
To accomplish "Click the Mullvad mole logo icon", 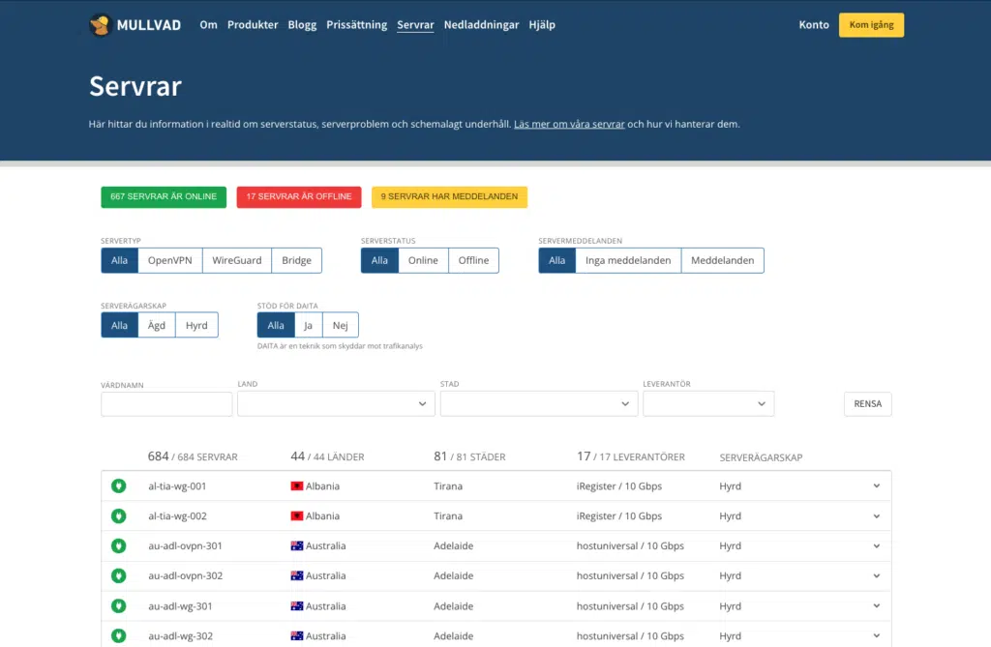I will click(100, 25).
